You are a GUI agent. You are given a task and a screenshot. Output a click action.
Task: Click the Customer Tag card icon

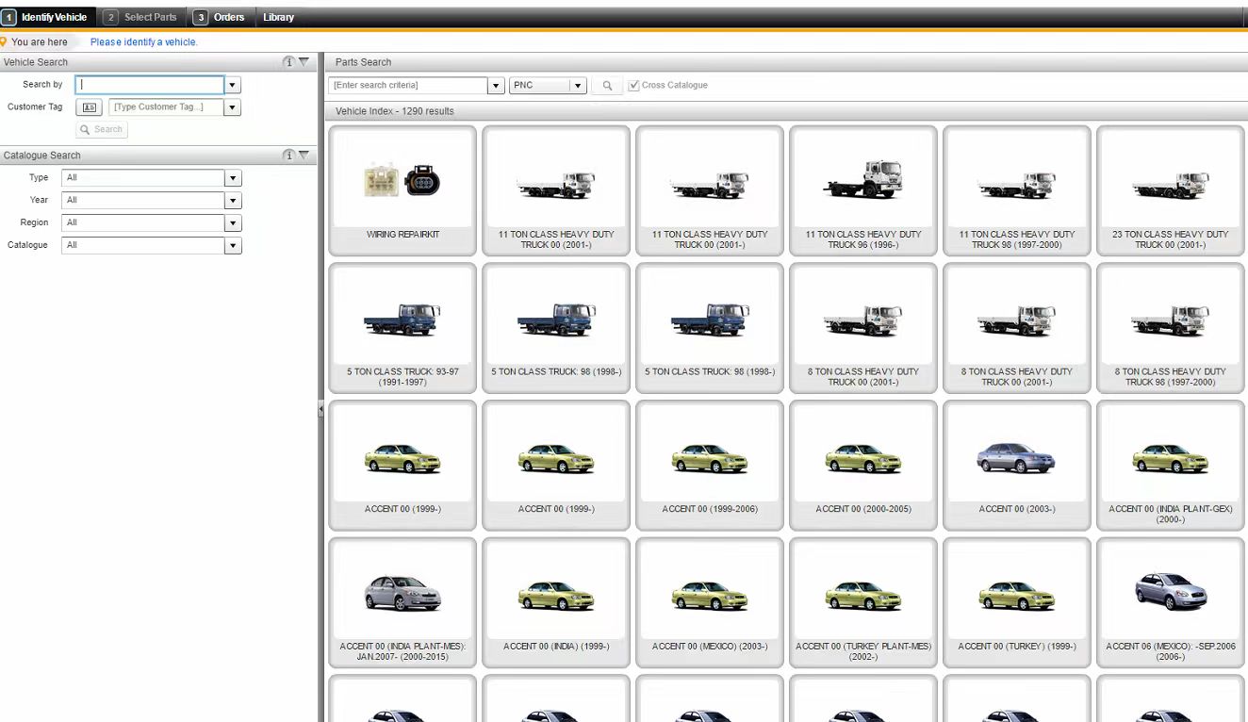point(90,107)
